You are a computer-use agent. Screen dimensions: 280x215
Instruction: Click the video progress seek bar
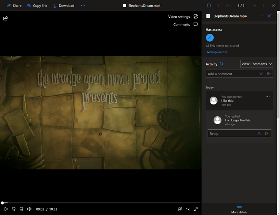click(x=100, y=203)
